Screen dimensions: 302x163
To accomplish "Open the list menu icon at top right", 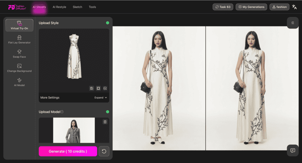I will tap(293, 23).
